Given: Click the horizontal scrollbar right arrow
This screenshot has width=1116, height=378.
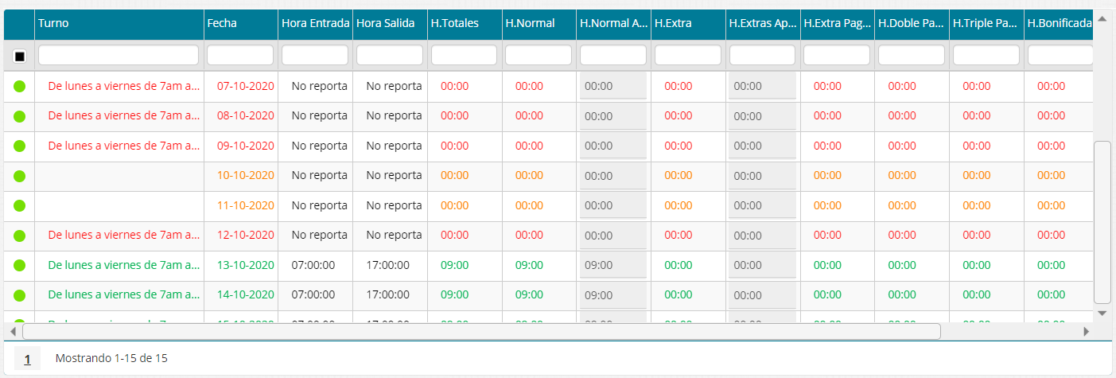Looking at the screenshot, I should pos(1087,331).
